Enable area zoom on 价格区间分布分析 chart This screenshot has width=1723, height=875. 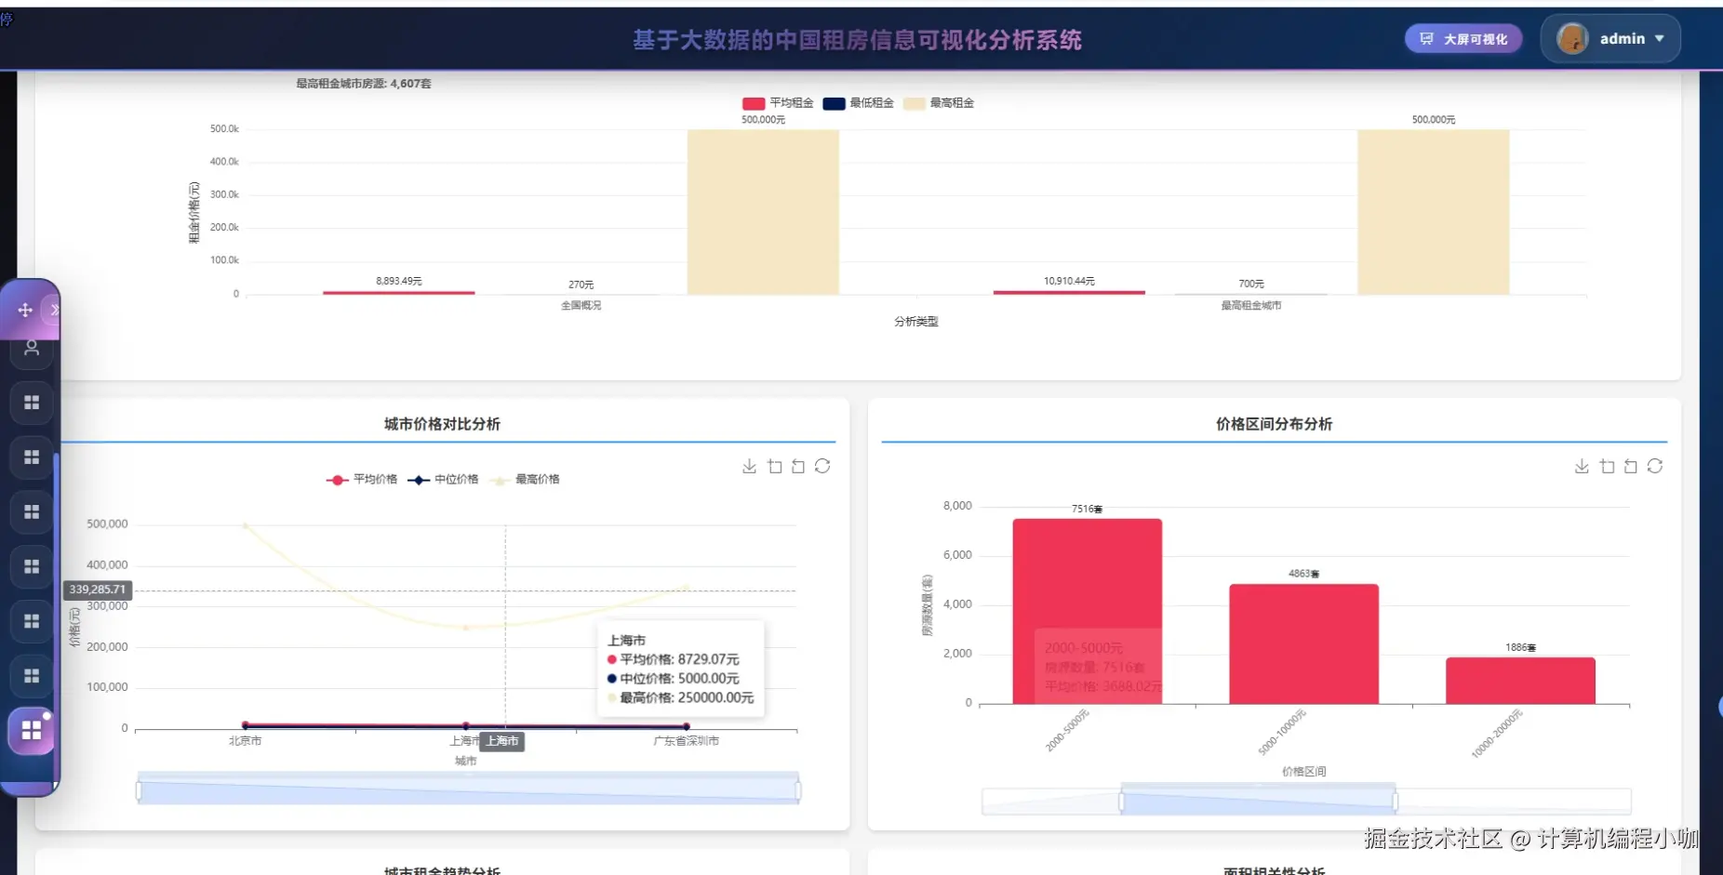tap(1608, 466)
